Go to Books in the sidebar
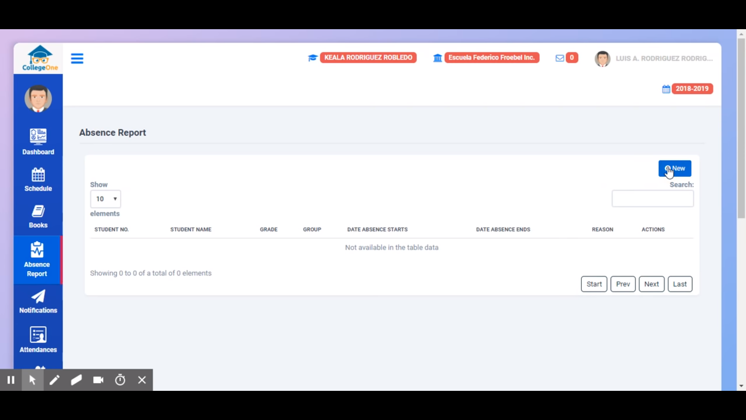The image size is (746, 420). click(38, 216)
